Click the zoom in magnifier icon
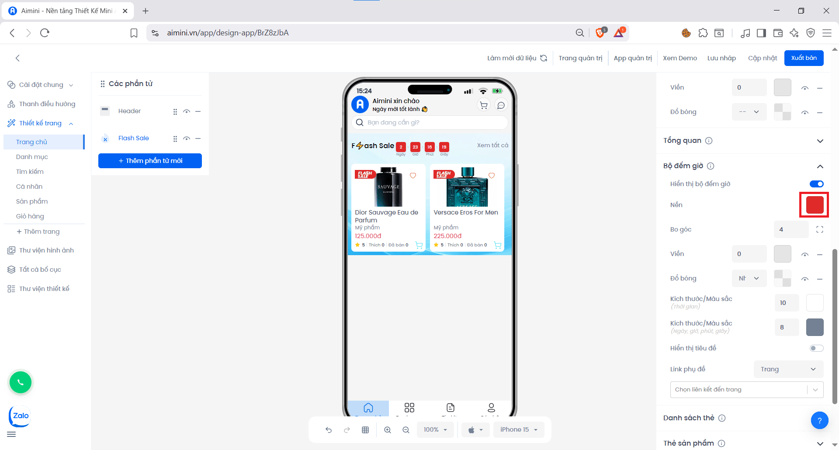 pos(388,430)
